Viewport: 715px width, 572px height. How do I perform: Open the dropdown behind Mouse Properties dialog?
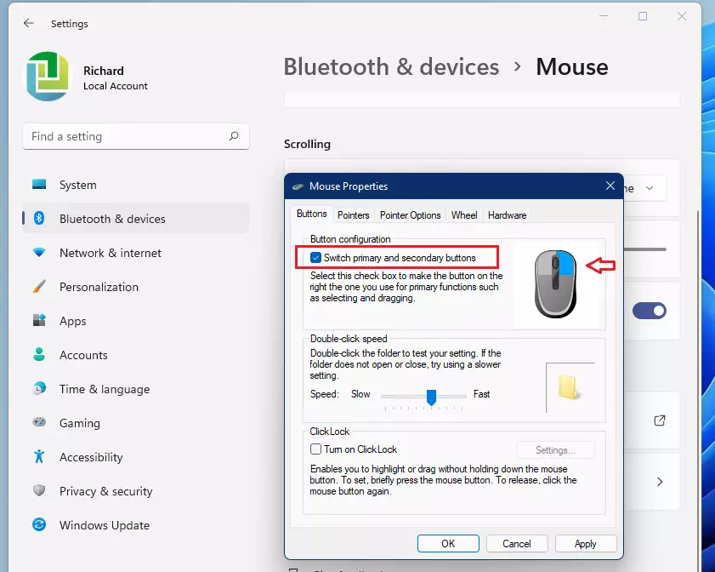point(644,188)
